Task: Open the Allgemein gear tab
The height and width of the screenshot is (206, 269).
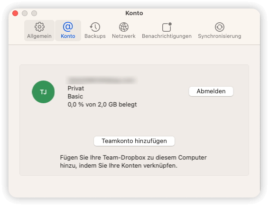Action: tap(39, 30)
